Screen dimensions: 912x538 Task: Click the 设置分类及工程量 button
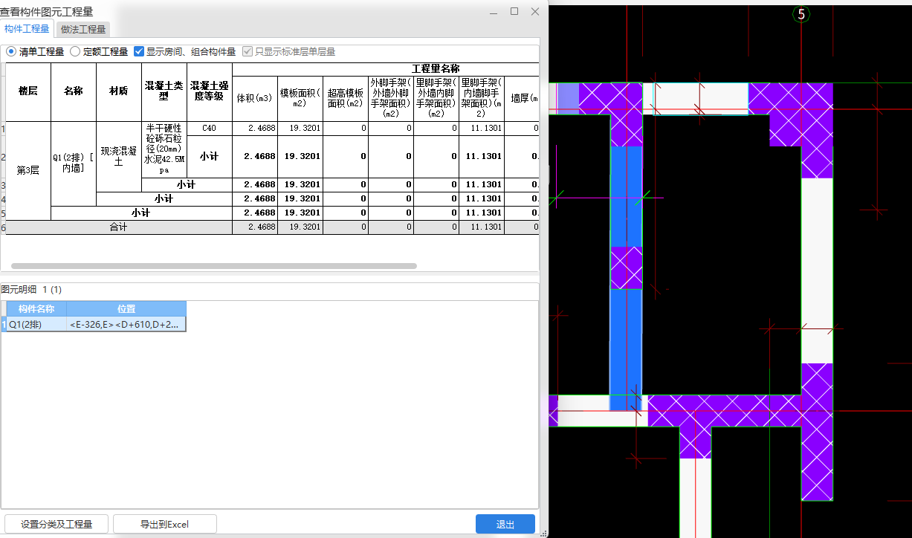click(56, 524)
